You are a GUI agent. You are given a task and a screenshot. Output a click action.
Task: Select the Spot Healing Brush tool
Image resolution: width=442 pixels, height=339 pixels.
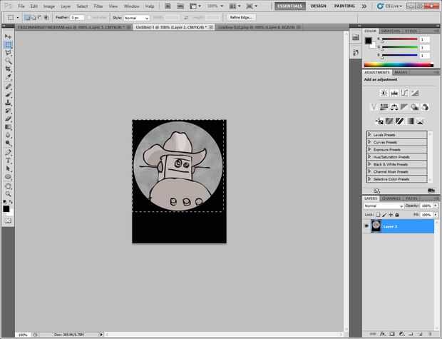tap(8, 86)
